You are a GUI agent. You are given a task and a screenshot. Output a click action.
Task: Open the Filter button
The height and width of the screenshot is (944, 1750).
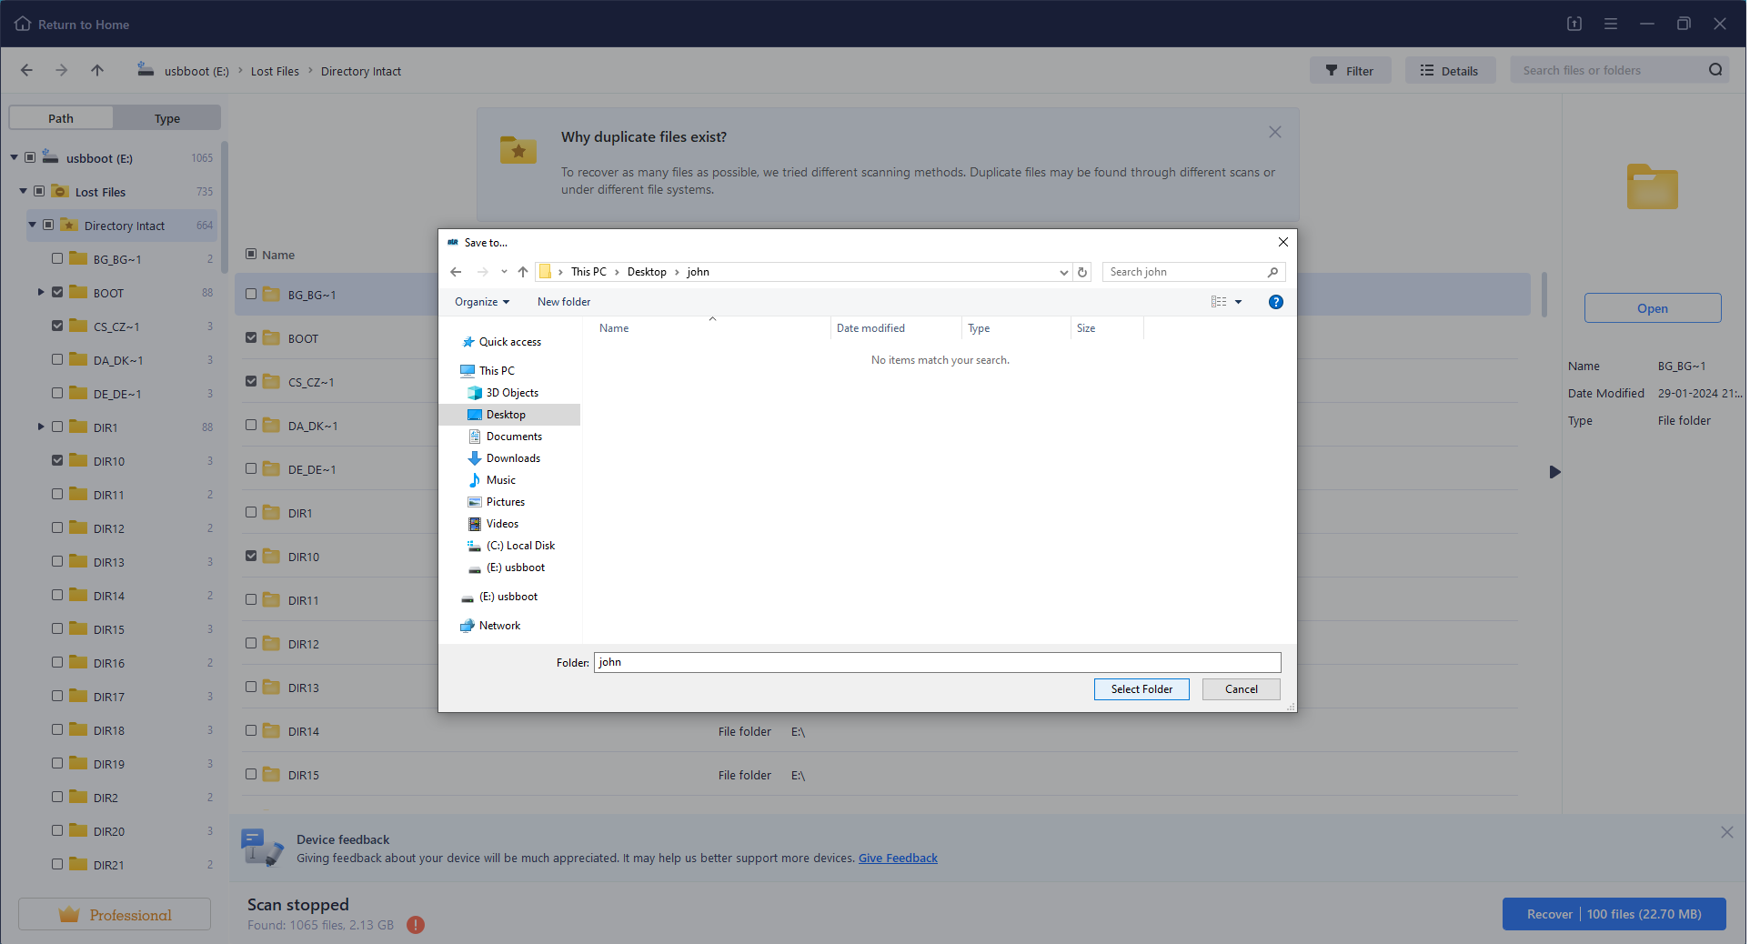[1350, 70]
